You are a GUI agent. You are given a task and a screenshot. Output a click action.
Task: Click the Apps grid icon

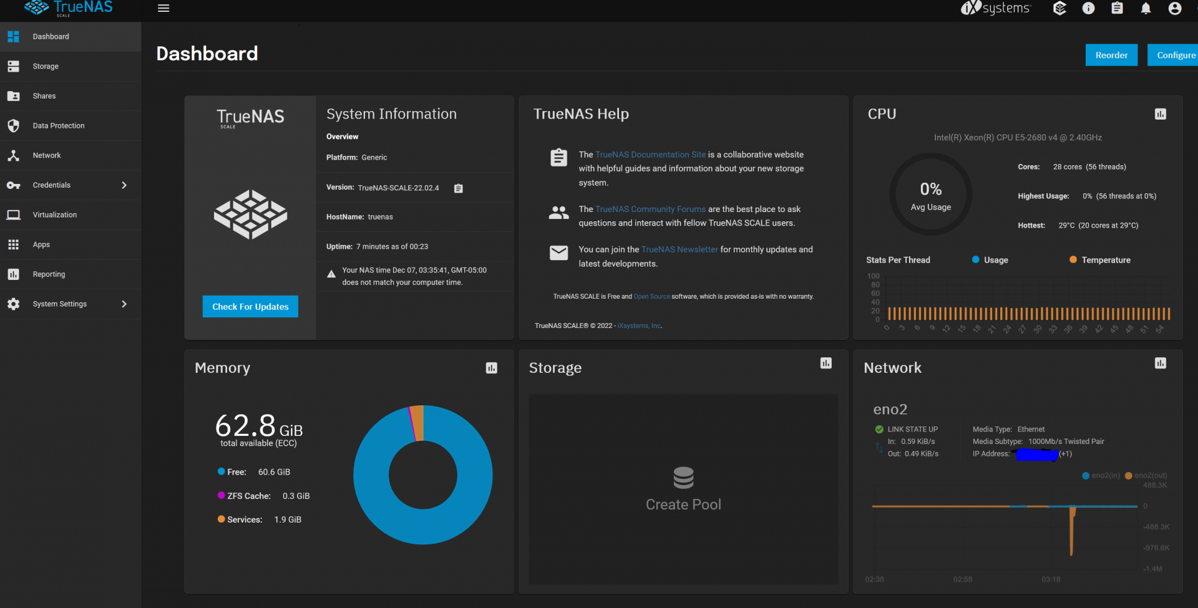pos(13,244)
